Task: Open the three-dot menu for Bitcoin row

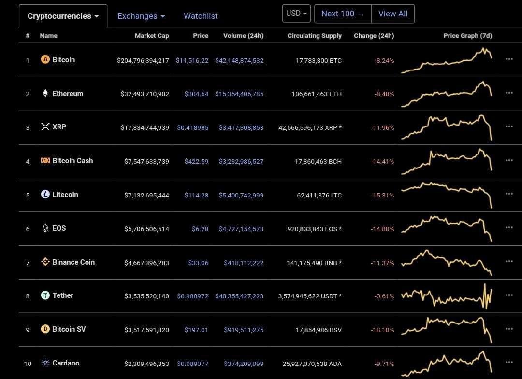Action: tap(509, 59)
